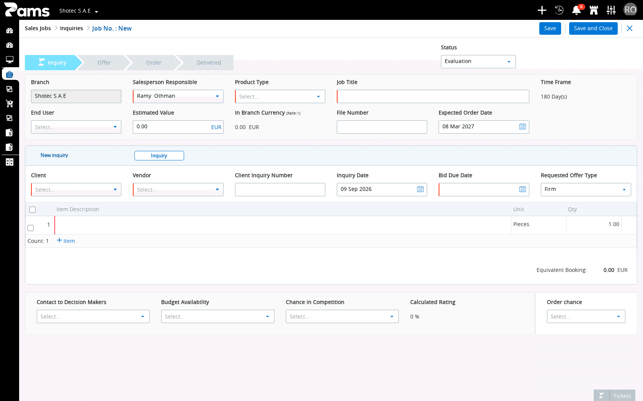Click the blue briefcase icon in the sidebar
643x401 pixels.
click(10, 74)
